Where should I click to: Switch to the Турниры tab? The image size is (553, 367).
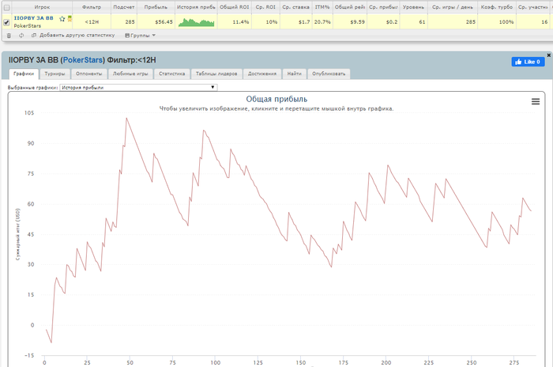[55, 74]
